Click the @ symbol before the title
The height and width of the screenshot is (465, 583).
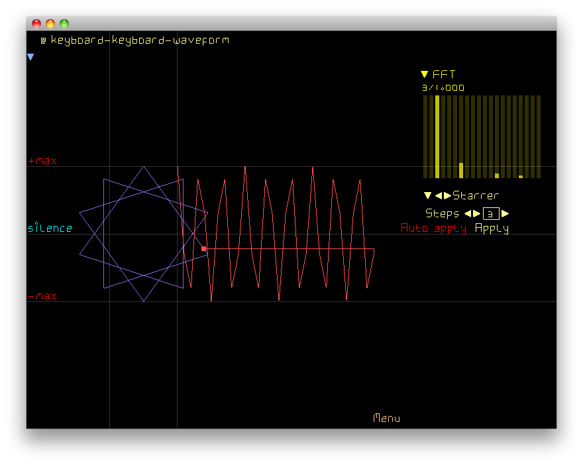click(x=43, y=40)
